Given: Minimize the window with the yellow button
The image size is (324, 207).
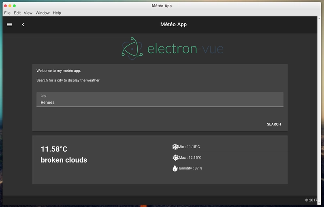Looking at the screenshot, I should [x=10, y=6].
